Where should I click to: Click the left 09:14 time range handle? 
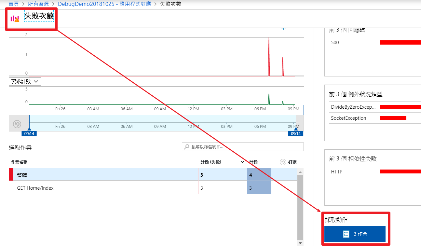click(29, 133)
